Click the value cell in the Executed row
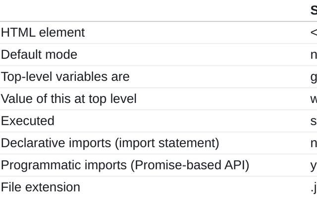Viewport: 317px width, 198px height. pyautogui.click(x=314, y=121)
